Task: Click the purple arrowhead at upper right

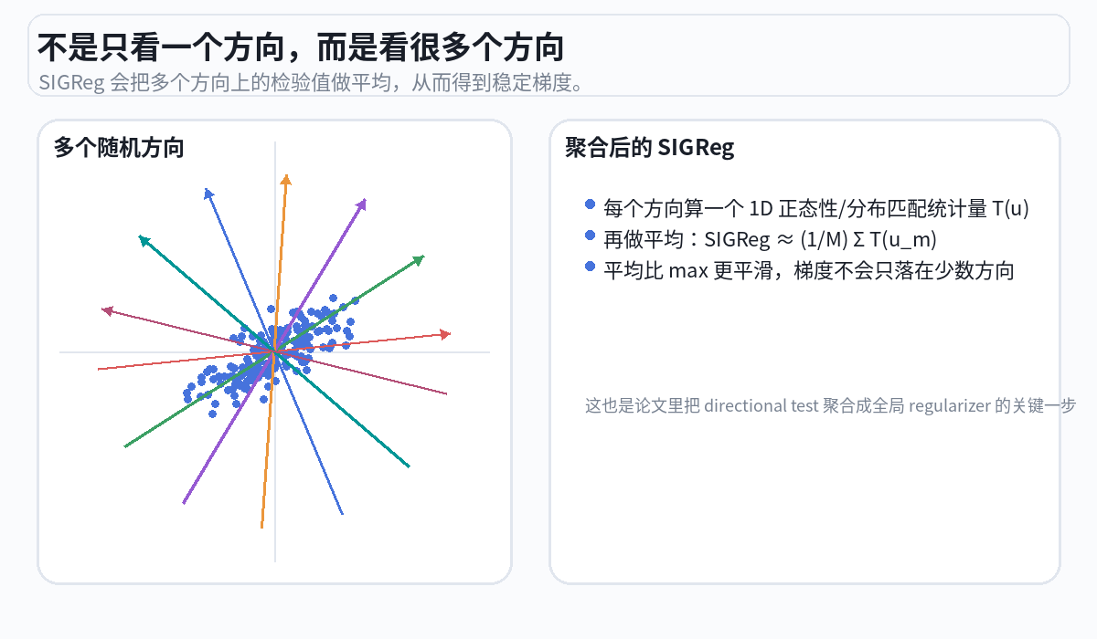Action: [x=363, y=203]
